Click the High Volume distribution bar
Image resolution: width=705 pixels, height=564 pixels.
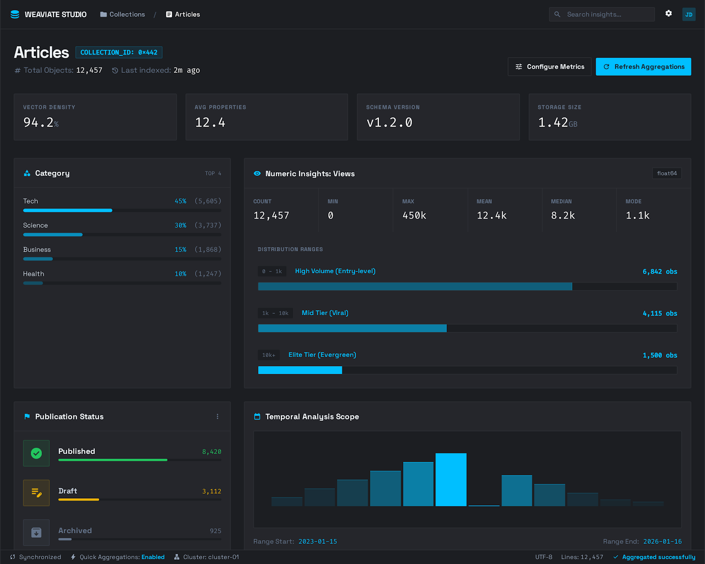[x=468, y=286]
